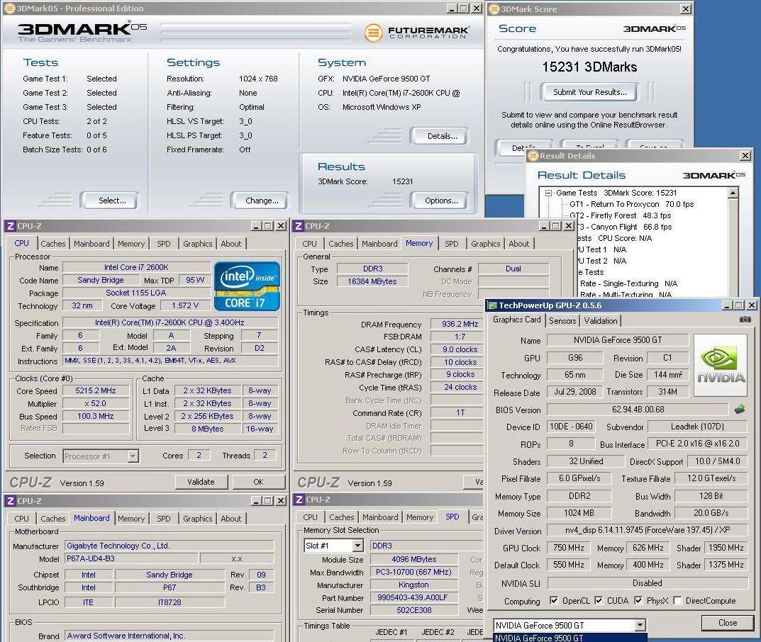This screenshot has width=761, height=642.
Task: Click CPU-Z icon of top-left CPU window
Action: pos(10,226)
